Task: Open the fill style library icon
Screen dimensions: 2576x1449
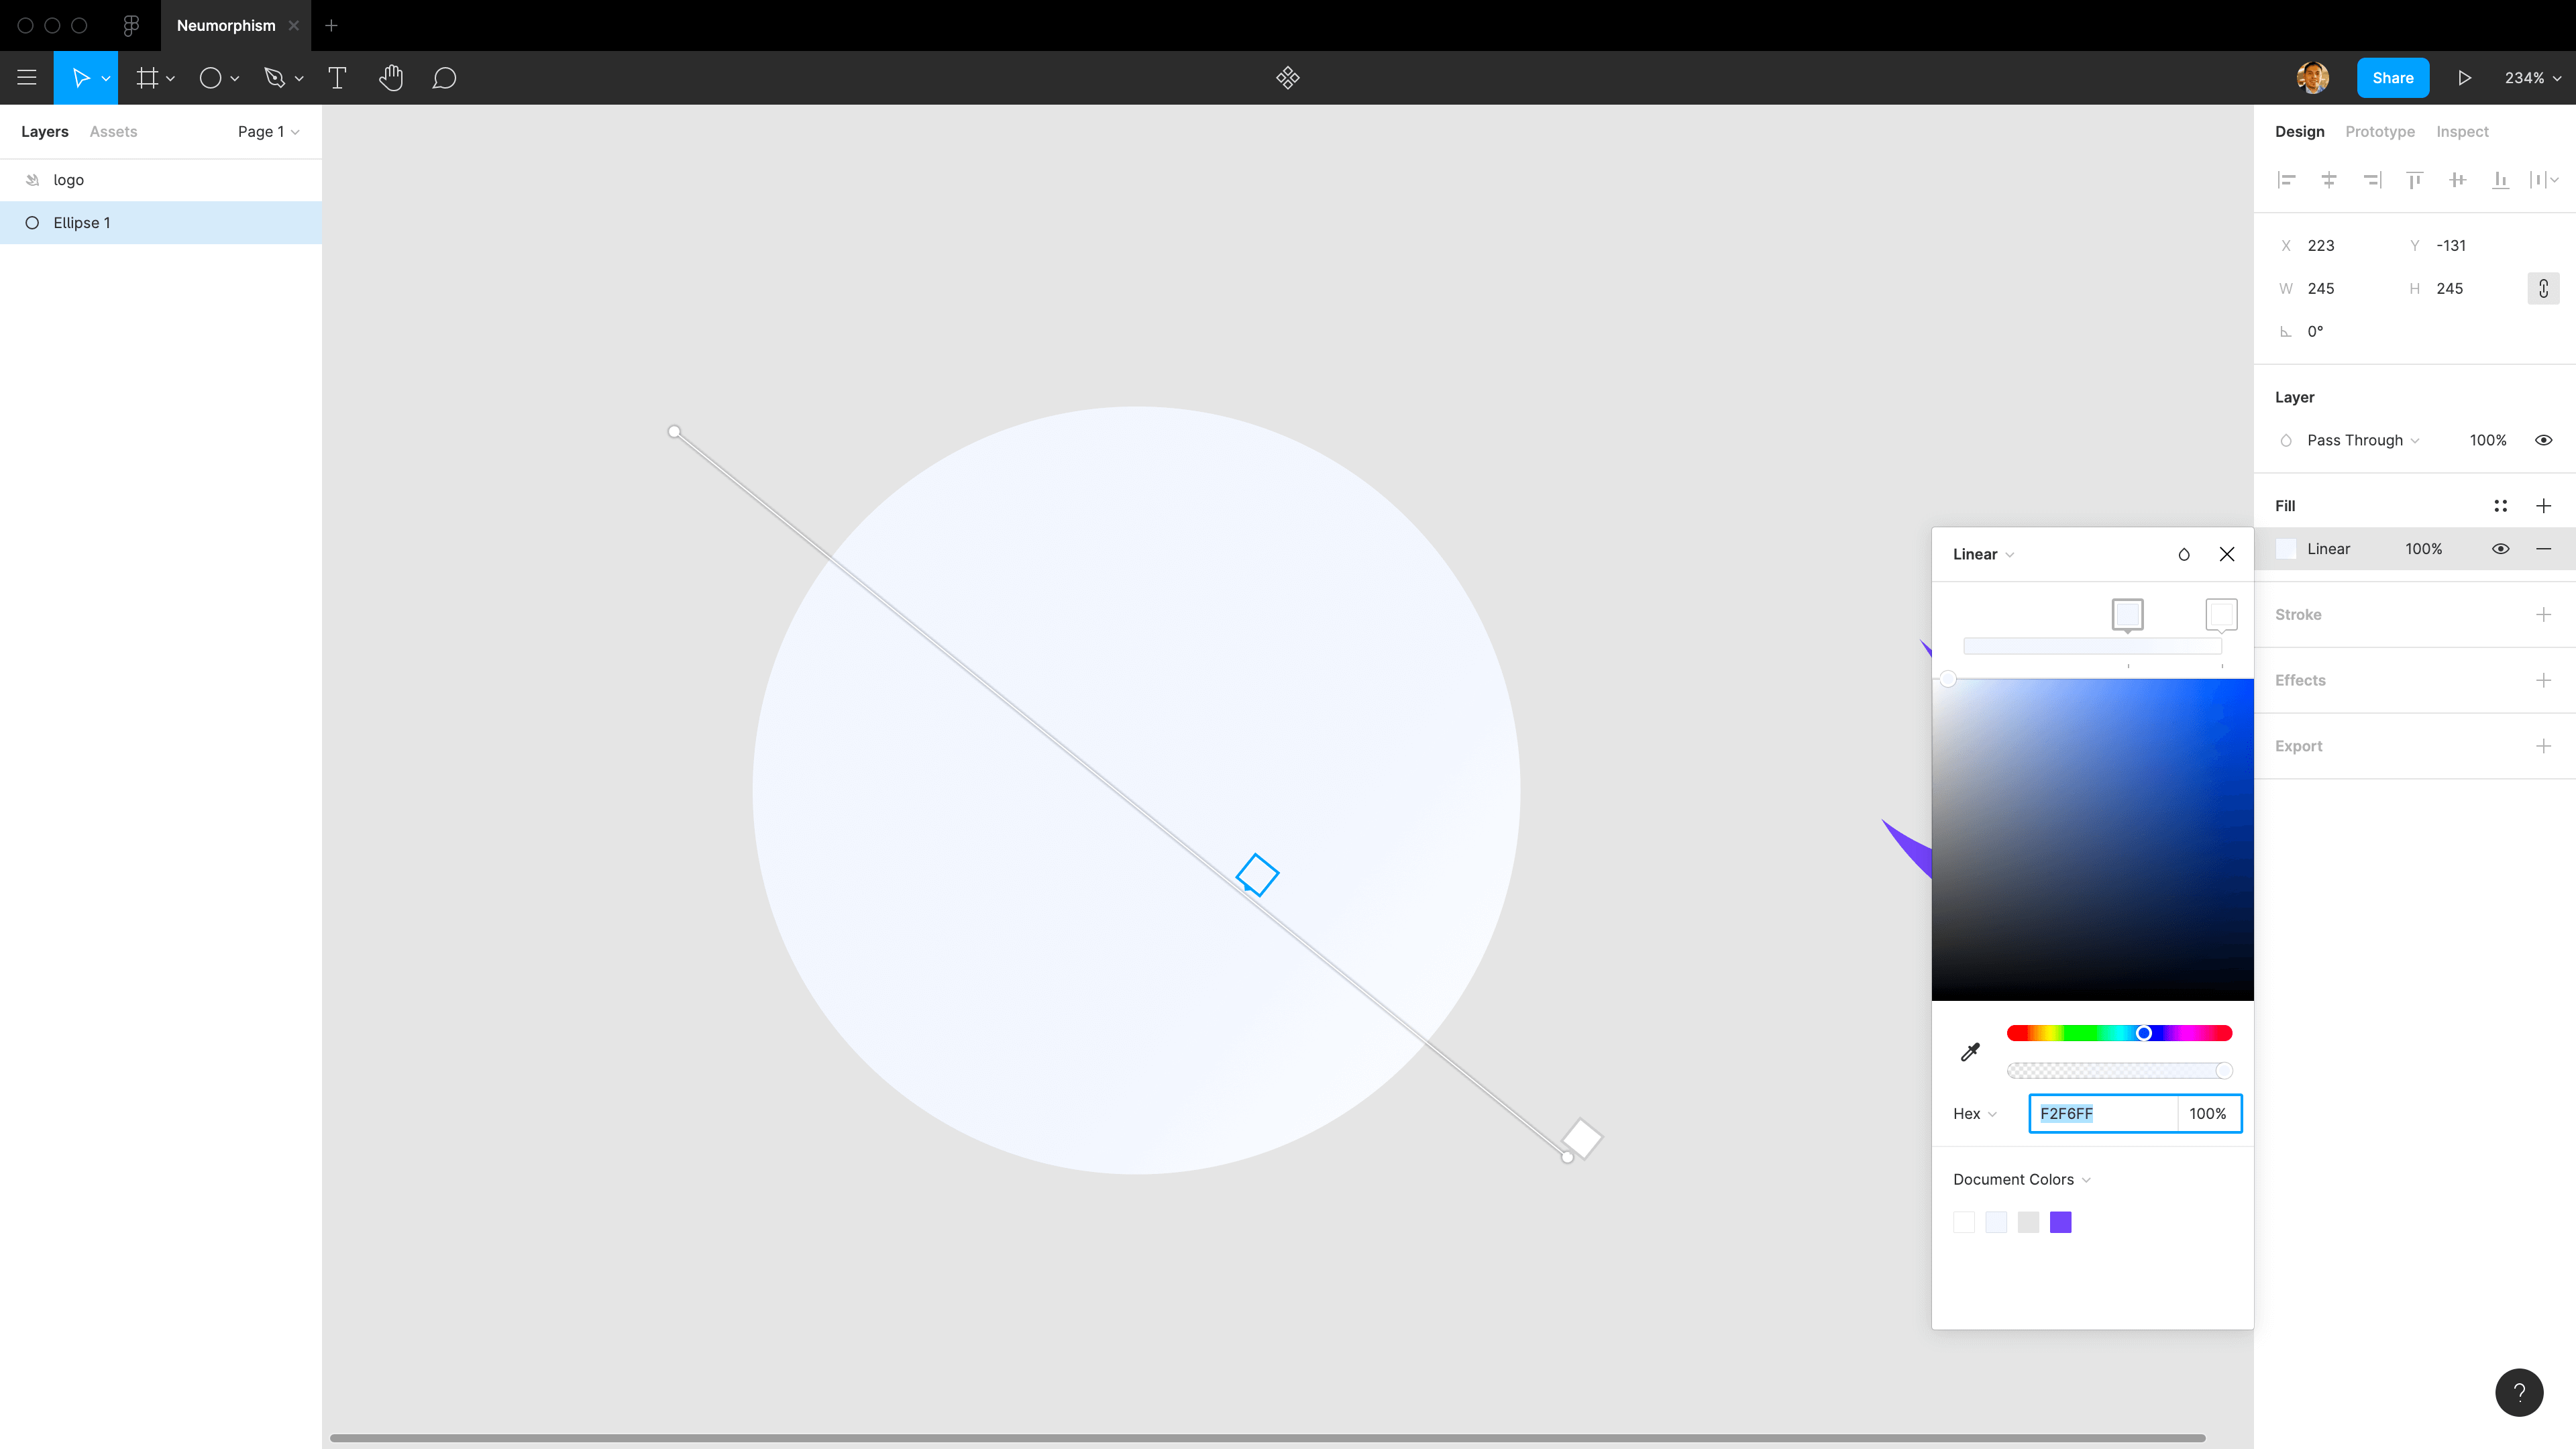Action: pyautogui.click(x=2500, y=506)
